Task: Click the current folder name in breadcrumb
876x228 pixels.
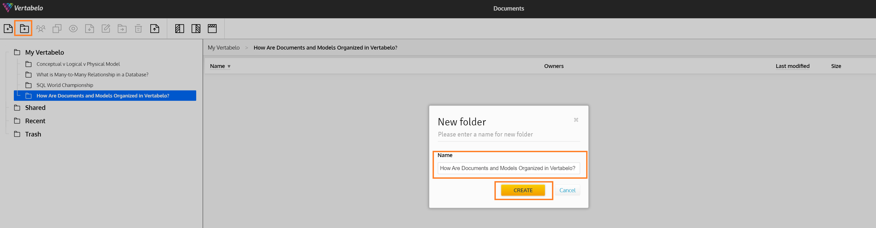Action: 325,47
